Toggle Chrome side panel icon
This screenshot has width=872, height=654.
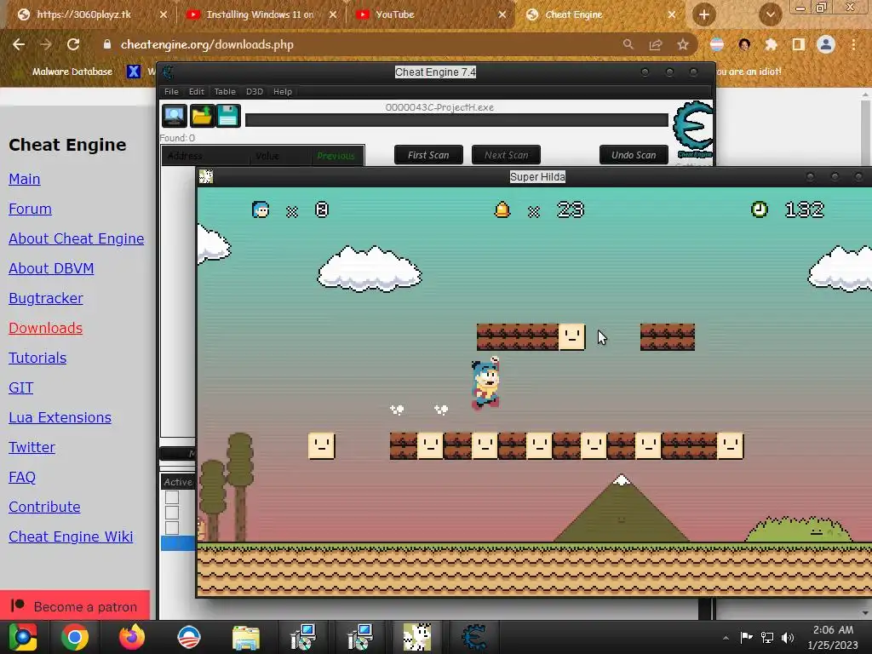click(799, 44)
